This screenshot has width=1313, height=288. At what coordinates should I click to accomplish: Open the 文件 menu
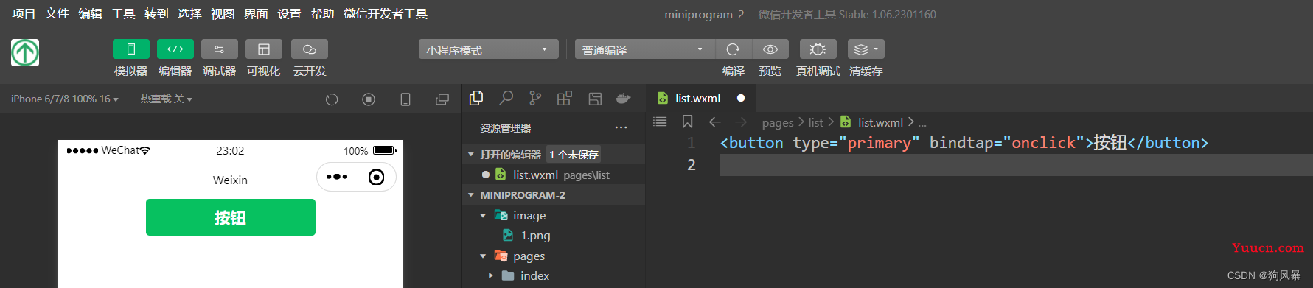[x=57, y=14]
